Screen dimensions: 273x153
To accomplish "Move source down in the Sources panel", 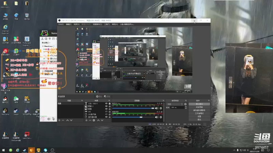I will pos(102,120).
